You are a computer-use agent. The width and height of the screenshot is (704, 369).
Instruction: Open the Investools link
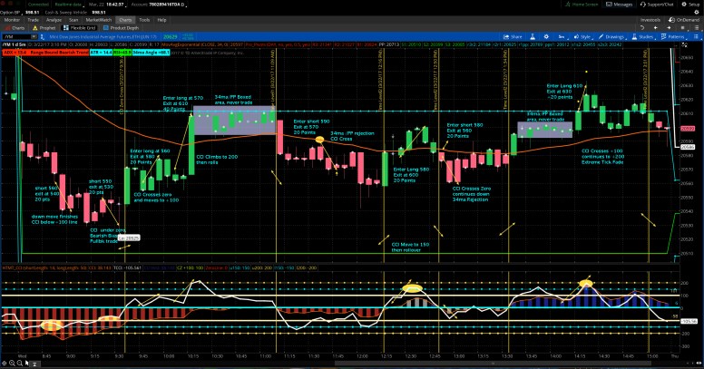pos(650,18)
